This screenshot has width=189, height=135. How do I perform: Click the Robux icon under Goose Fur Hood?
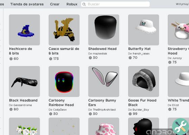pos(130,114)
